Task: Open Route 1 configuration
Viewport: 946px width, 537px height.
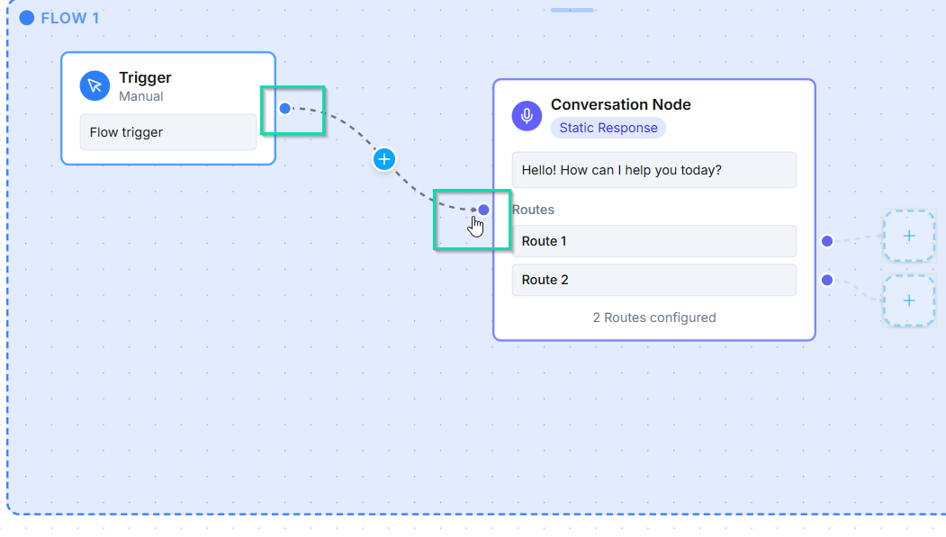Action: tap(653, 241)
